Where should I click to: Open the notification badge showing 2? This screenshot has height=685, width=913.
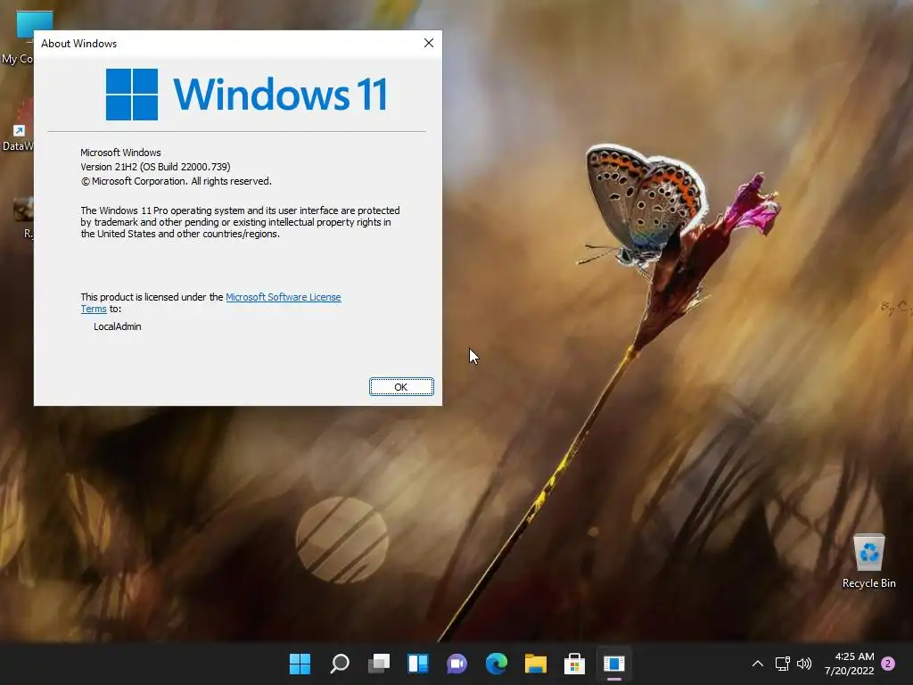pyautogui.click(x=888, y=664)
